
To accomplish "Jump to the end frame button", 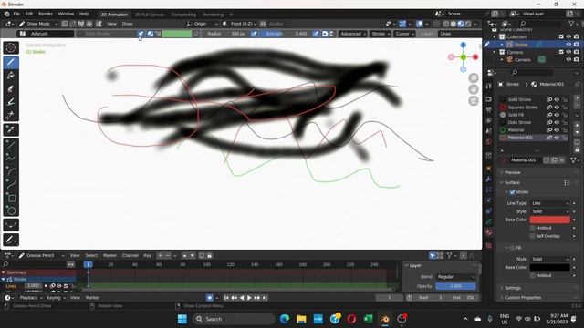I will coord(265,298).
